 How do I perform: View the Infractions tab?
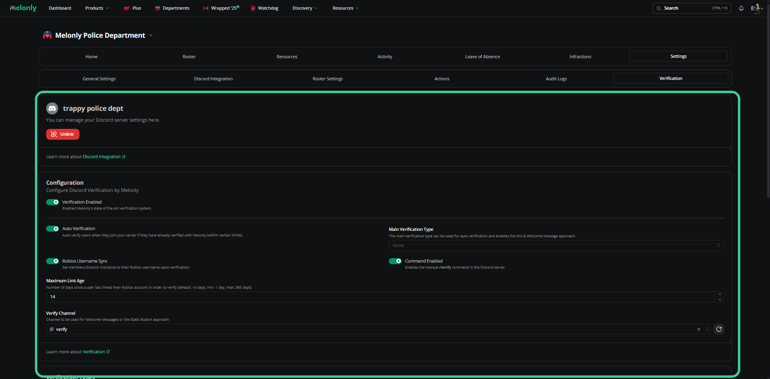point(580,57)
